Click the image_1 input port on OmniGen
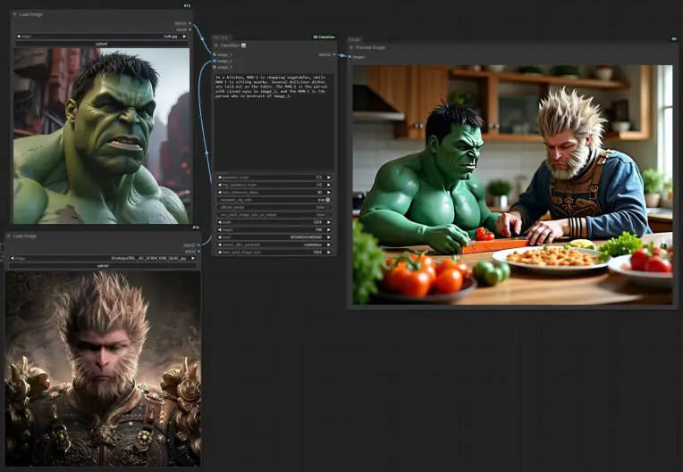The width and height of the screenshot is (683, 472). pos(215,54)
